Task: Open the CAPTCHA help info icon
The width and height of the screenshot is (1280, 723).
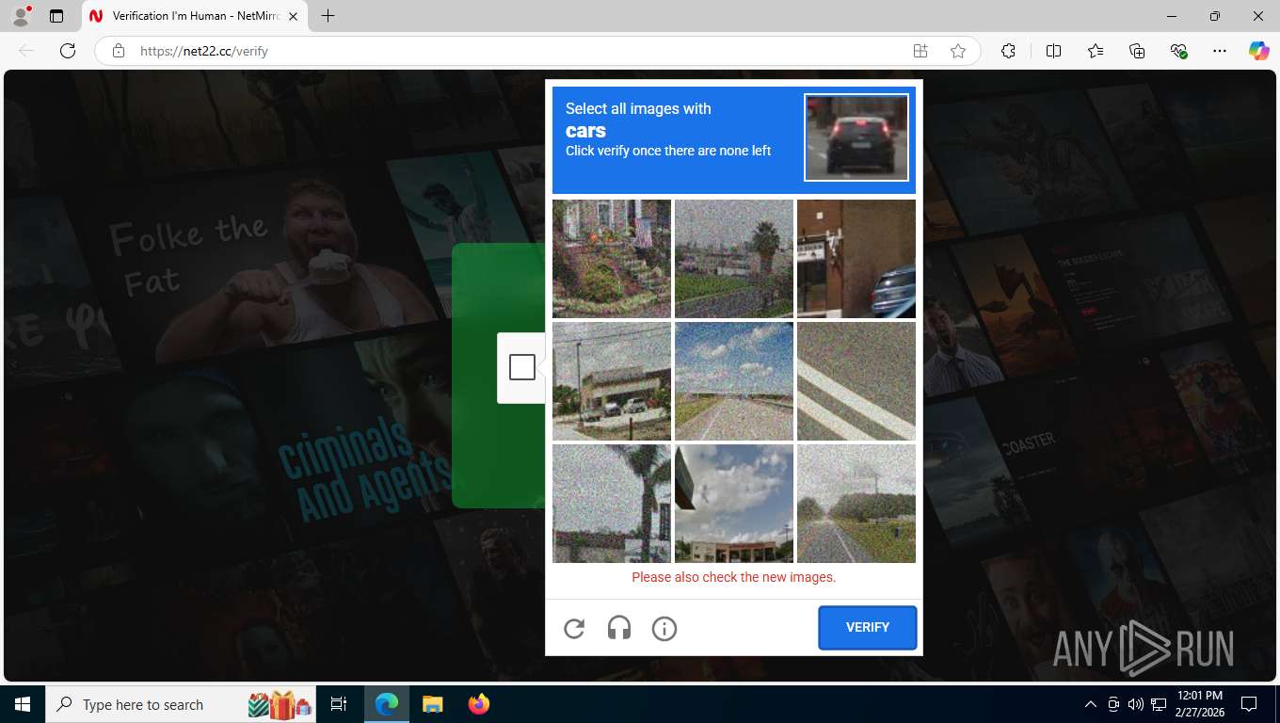Action: pos(664,628)
